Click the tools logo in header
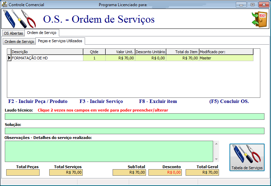Screen dimensions: 271x186 point(20,19)
